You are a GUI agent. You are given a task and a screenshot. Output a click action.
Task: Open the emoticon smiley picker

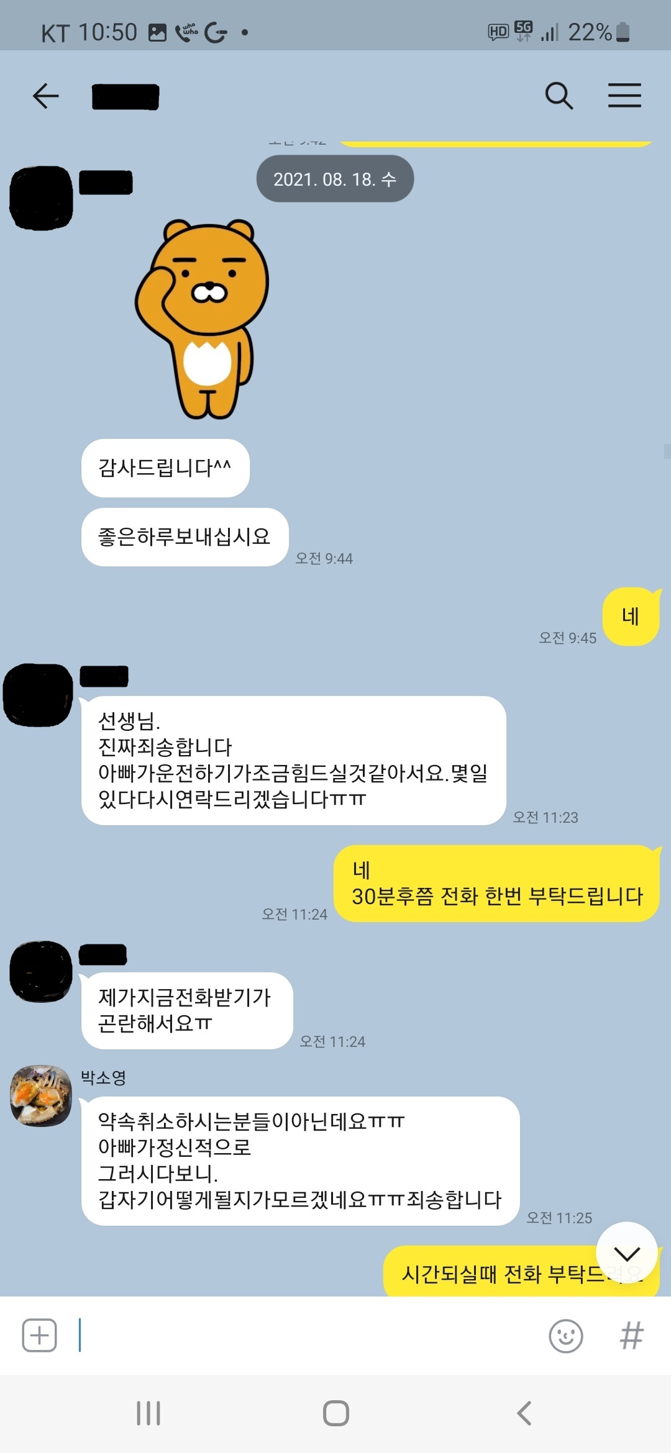coord(566,1336)
